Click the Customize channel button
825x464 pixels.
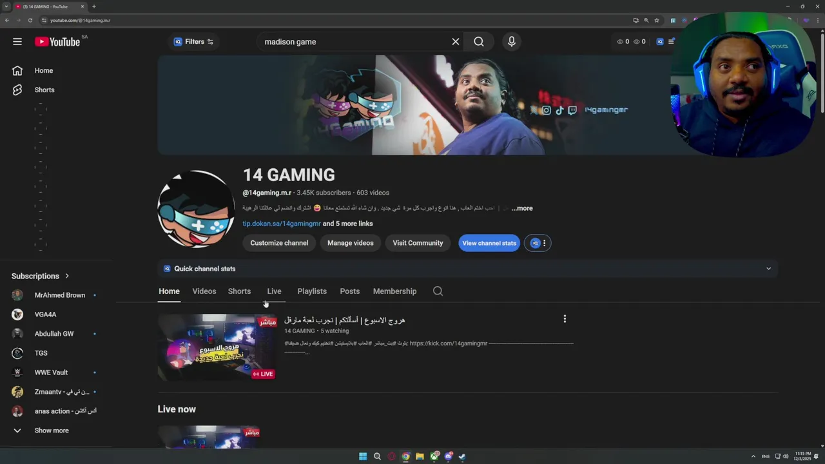[x=279, y=243]
